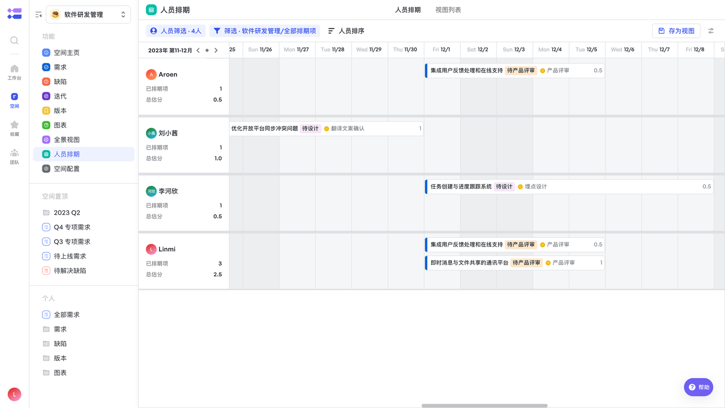Select 人员排期 in the sidebar
The height and width of the screenshot is (408, 725).
84,154
